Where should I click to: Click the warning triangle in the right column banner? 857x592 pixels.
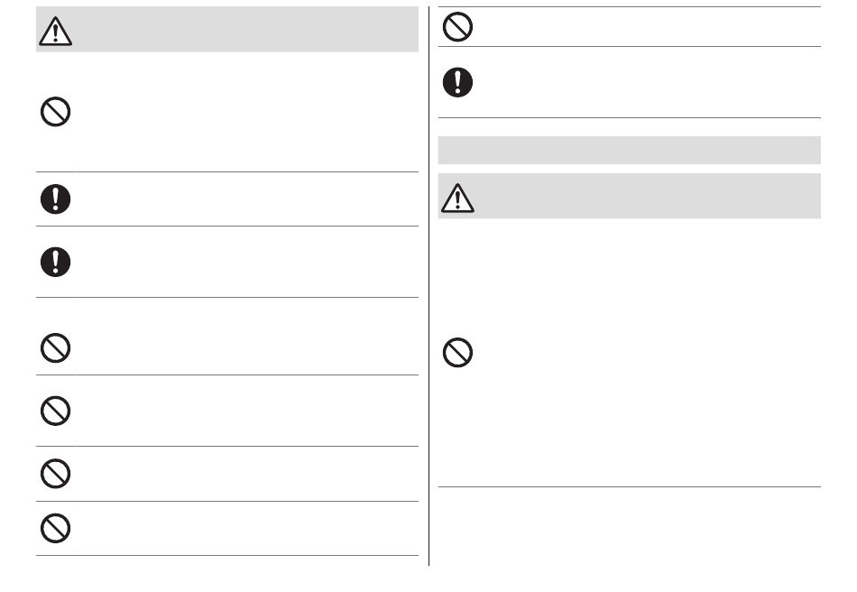click(457, 198)
